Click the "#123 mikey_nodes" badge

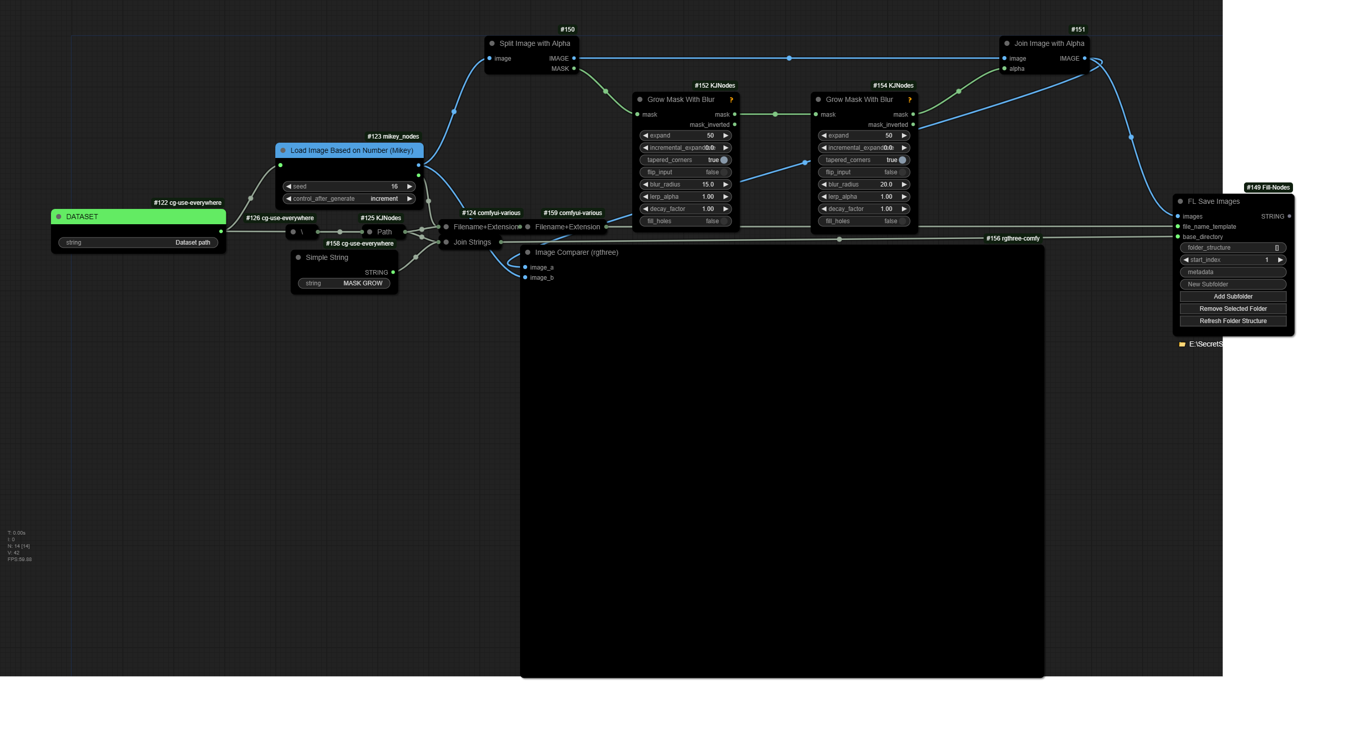click(x=393, y=137)
